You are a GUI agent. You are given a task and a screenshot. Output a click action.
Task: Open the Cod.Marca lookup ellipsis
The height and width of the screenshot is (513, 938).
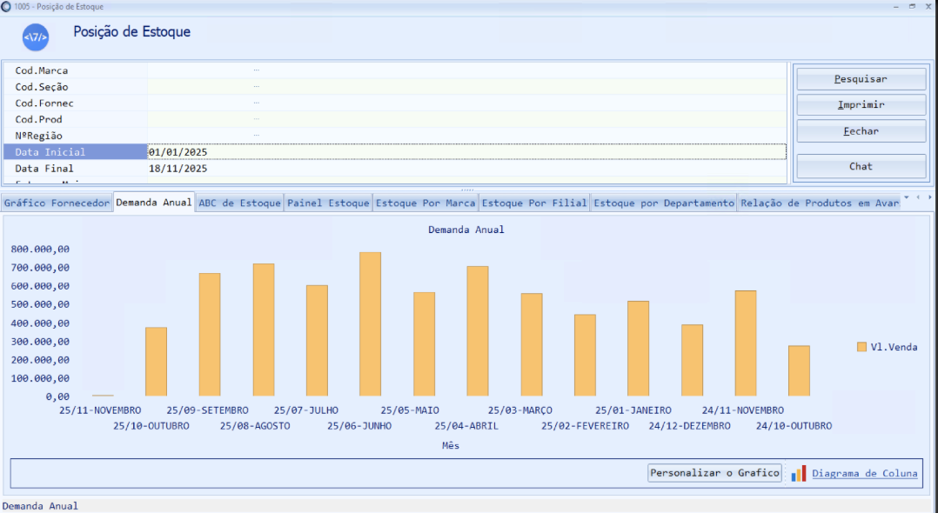[256, 70]
